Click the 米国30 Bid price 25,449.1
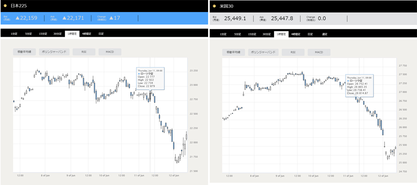417x185 pixels. [x=235, y=18]
